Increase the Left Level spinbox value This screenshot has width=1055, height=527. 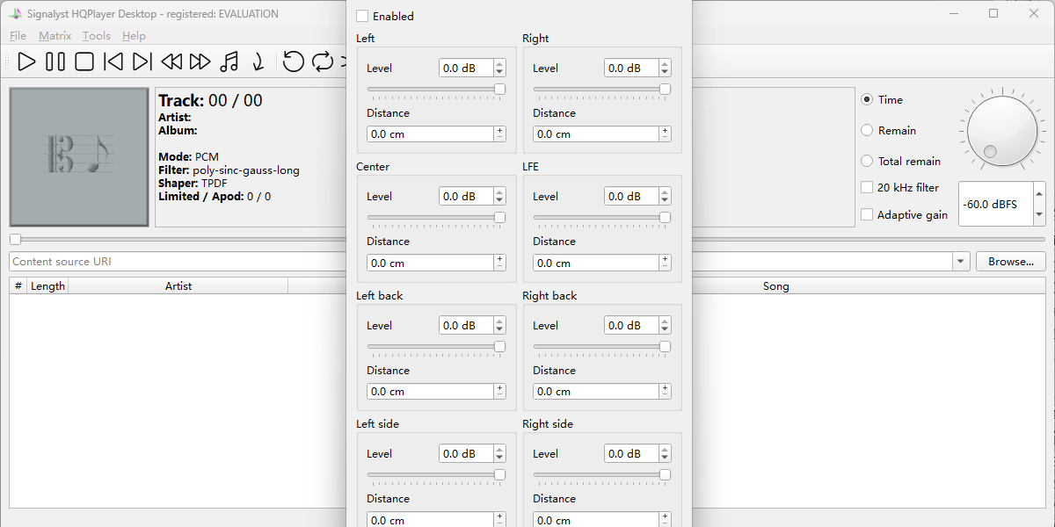point(499,63)
